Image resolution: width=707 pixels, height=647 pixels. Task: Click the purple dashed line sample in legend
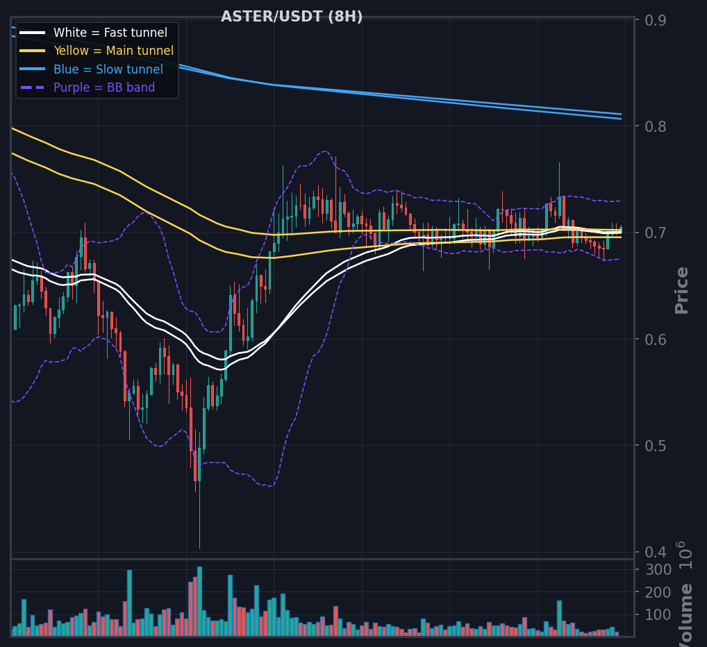(x=33, y=87)
